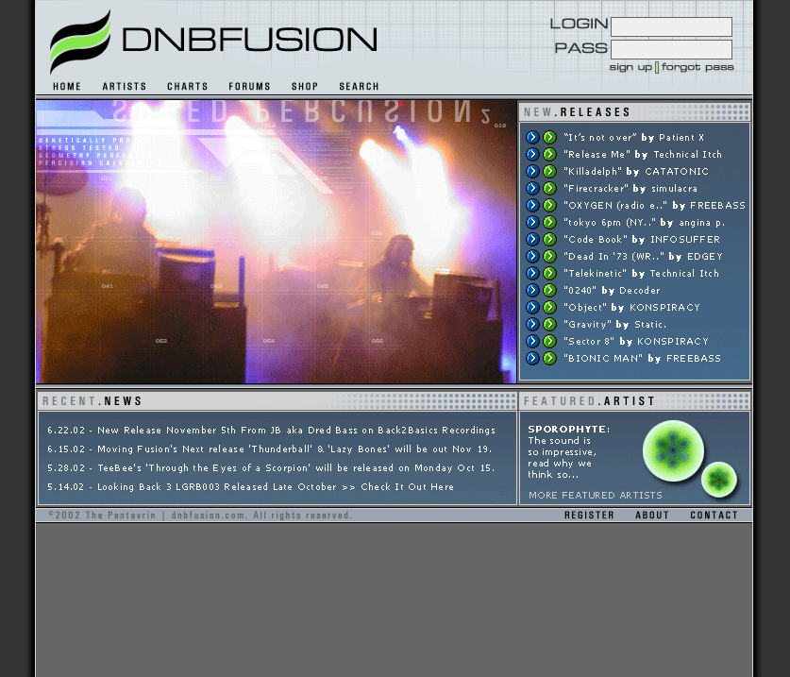790x677 pixels.
Task: Click green arrow icon for "Release Me"
Action: (x=549, y=154)
